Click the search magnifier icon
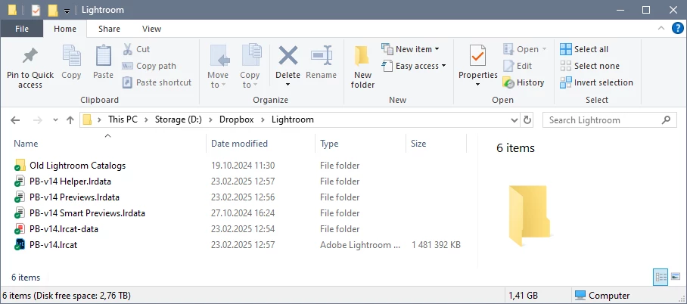The height and width of the screenshot is (304, 687). pos(666,119)
